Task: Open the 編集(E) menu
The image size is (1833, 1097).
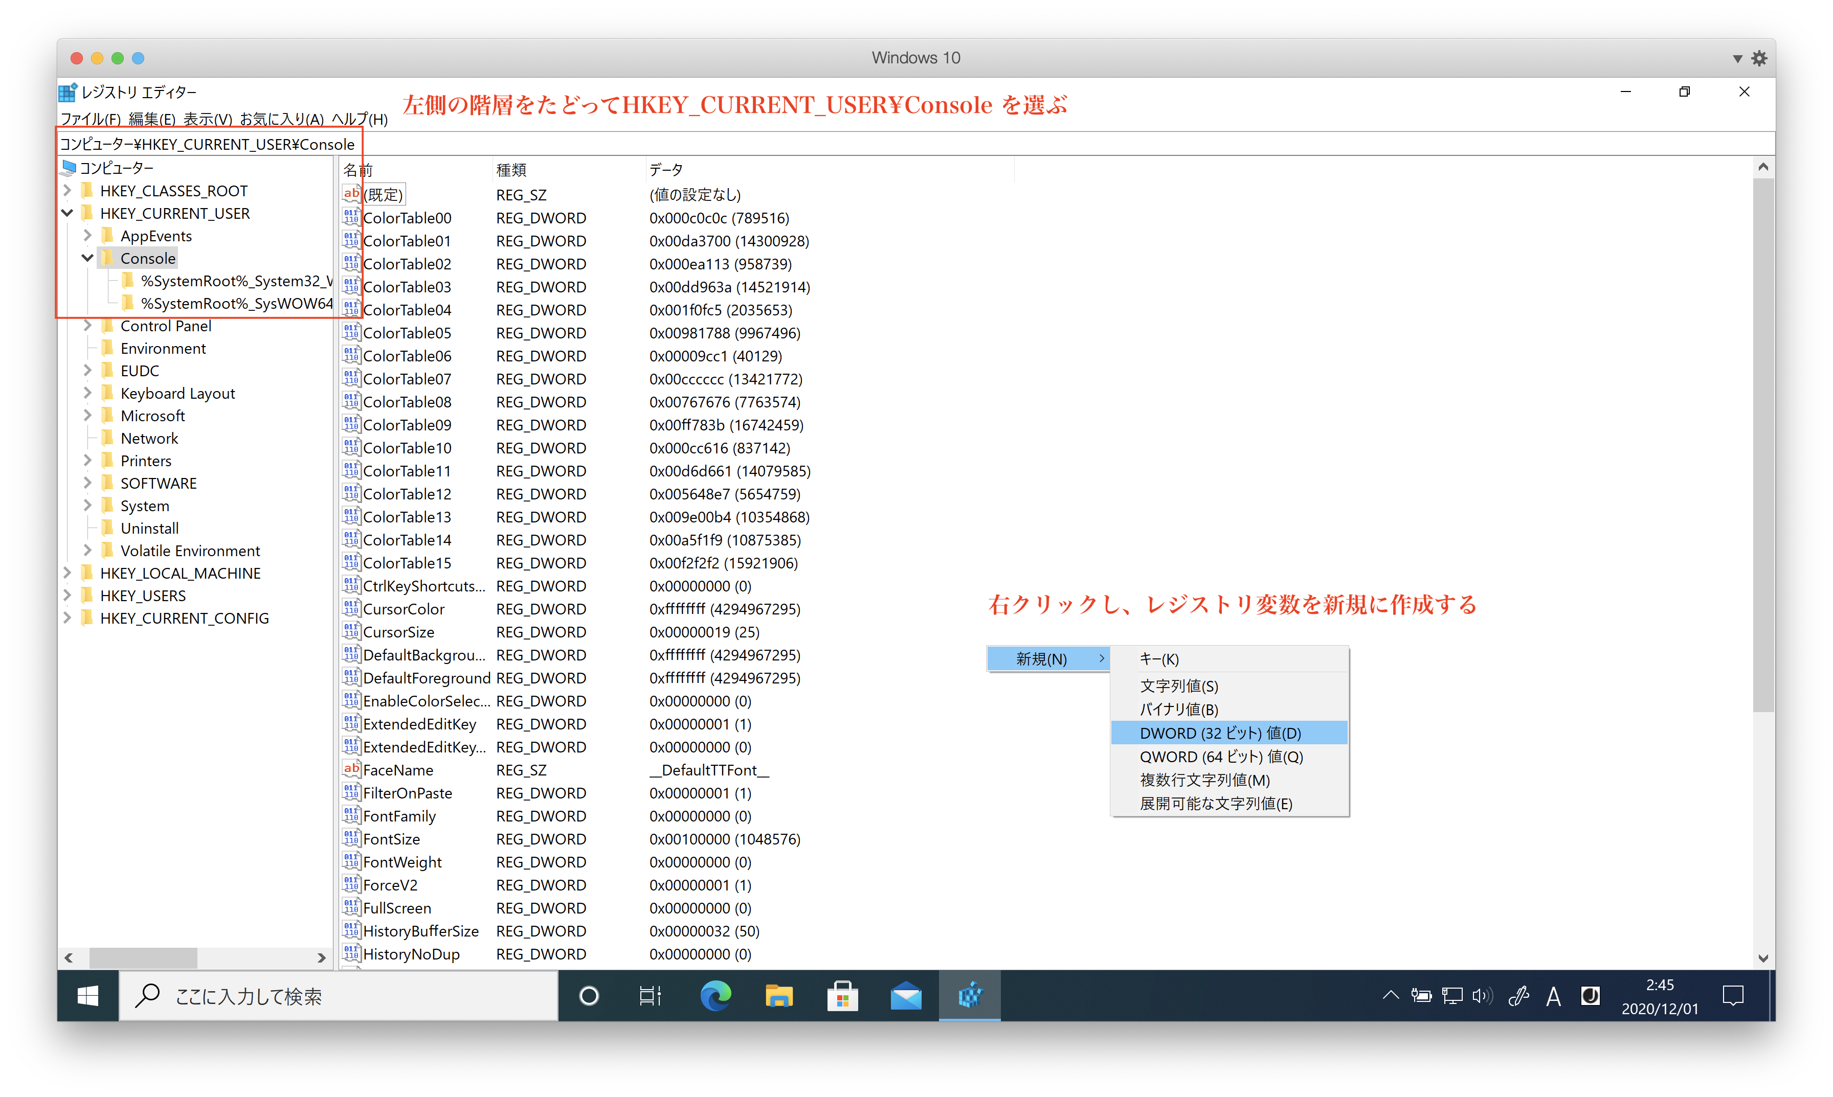Action: 152,119
